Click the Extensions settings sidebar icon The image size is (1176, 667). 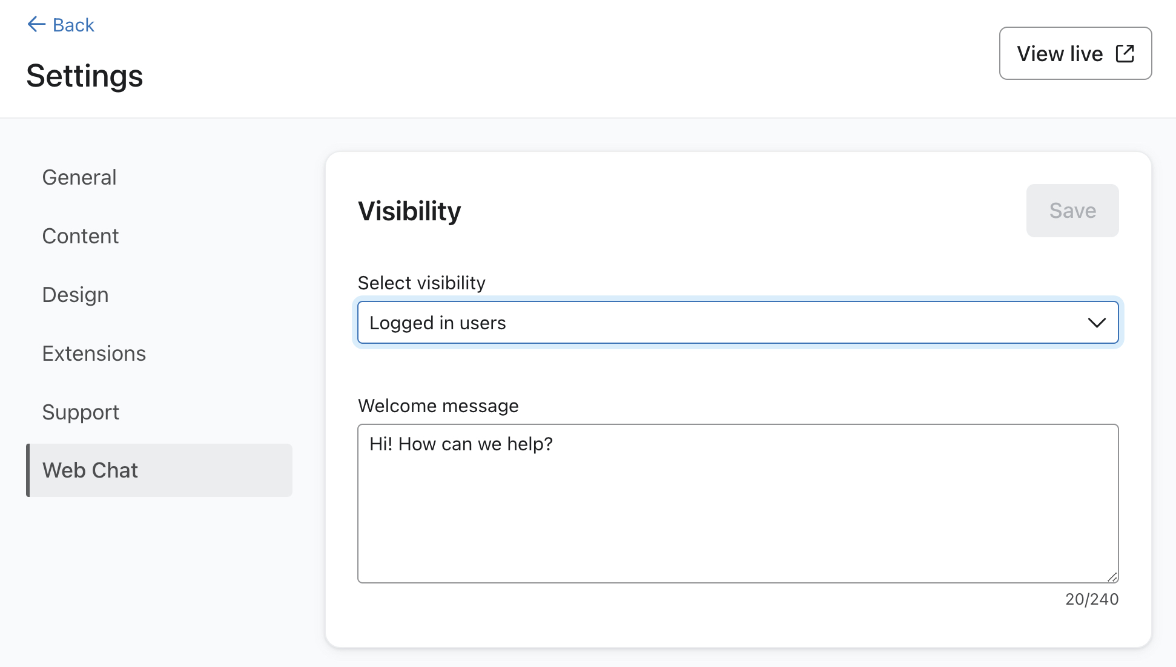pos(94,352)
